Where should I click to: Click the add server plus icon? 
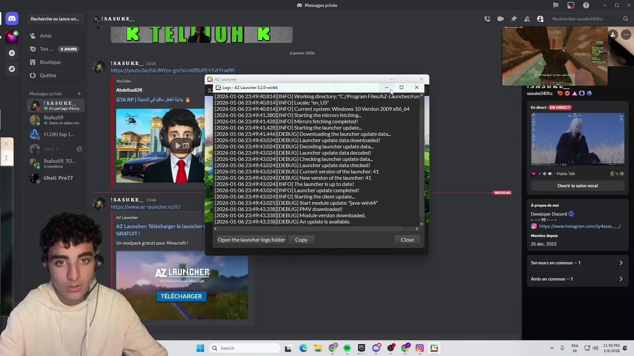coord(12,53)
